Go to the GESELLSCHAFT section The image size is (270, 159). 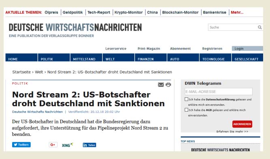pyautogui.click(x=247, y=58)
